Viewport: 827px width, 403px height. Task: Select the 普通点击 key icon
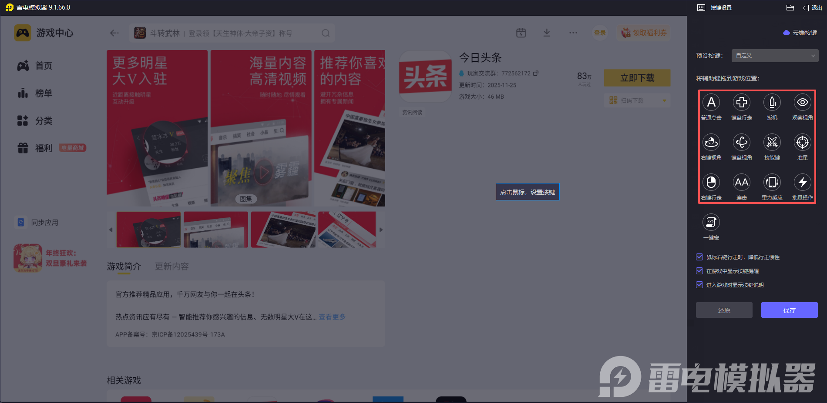click(711, 102)
